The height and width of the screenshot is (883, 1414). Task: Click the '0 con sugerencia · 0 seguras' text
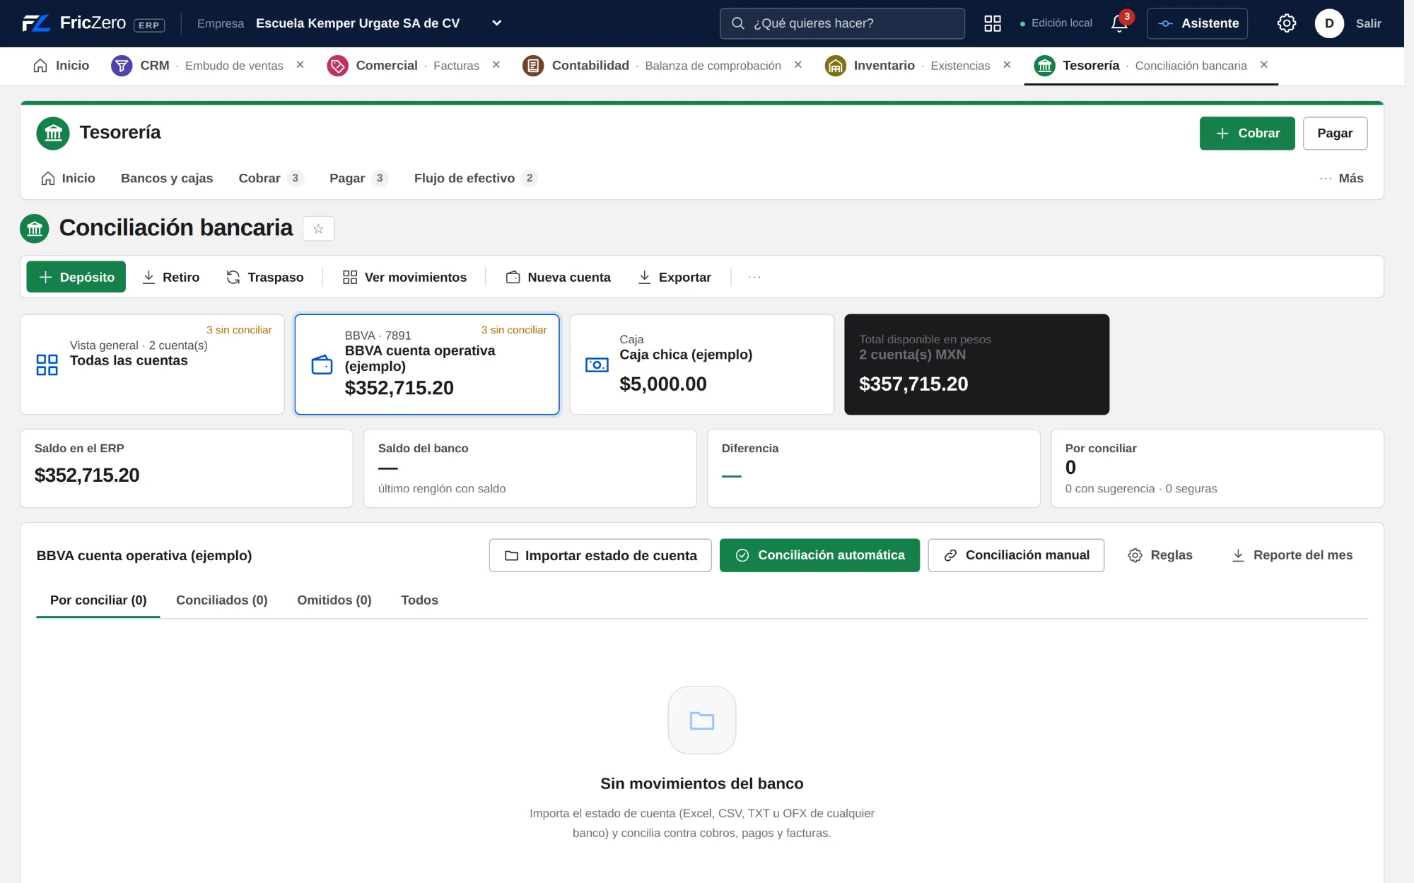[x=1141, y=489]
